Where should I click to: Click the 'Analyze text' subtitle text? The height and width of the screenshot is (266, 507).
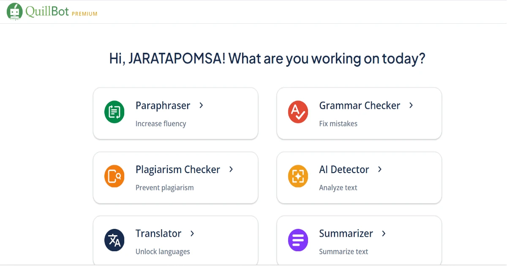coord(338,188)
